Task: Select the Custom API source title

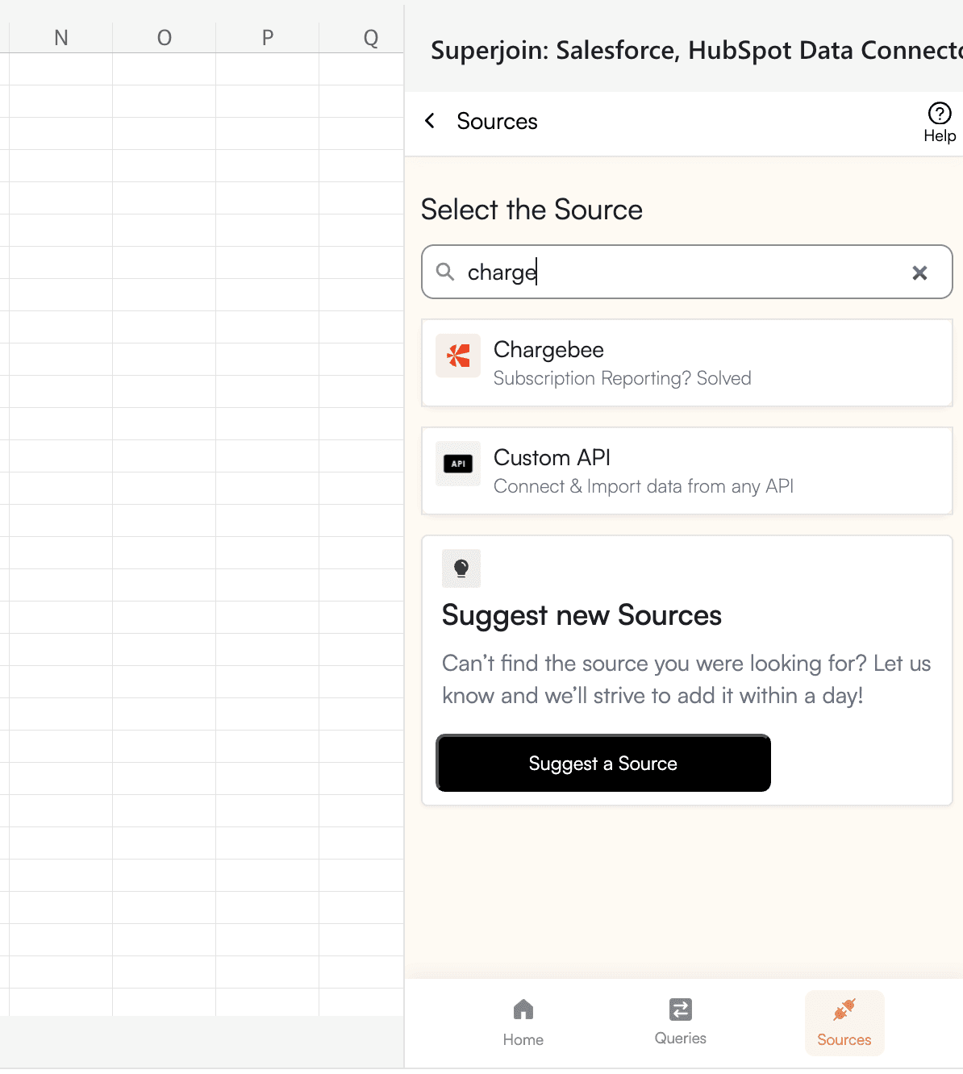Action: click(552, 457)
